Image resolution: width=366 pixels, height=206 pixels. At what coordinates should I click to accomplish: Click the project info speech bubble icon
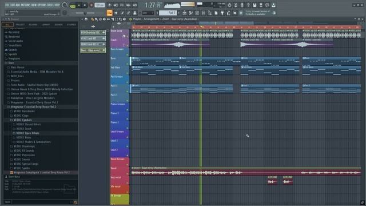267,5
